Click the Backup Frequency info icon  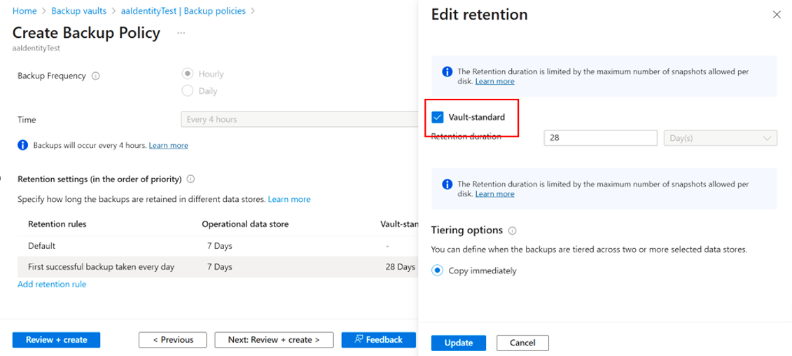96,76
